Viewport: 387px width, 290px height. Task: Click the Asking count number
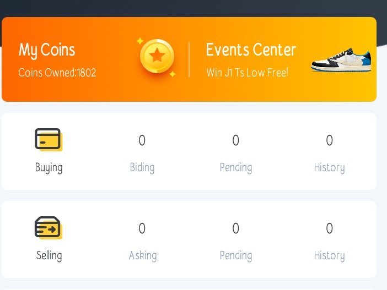pyautogui.click(x=142, y=228)
